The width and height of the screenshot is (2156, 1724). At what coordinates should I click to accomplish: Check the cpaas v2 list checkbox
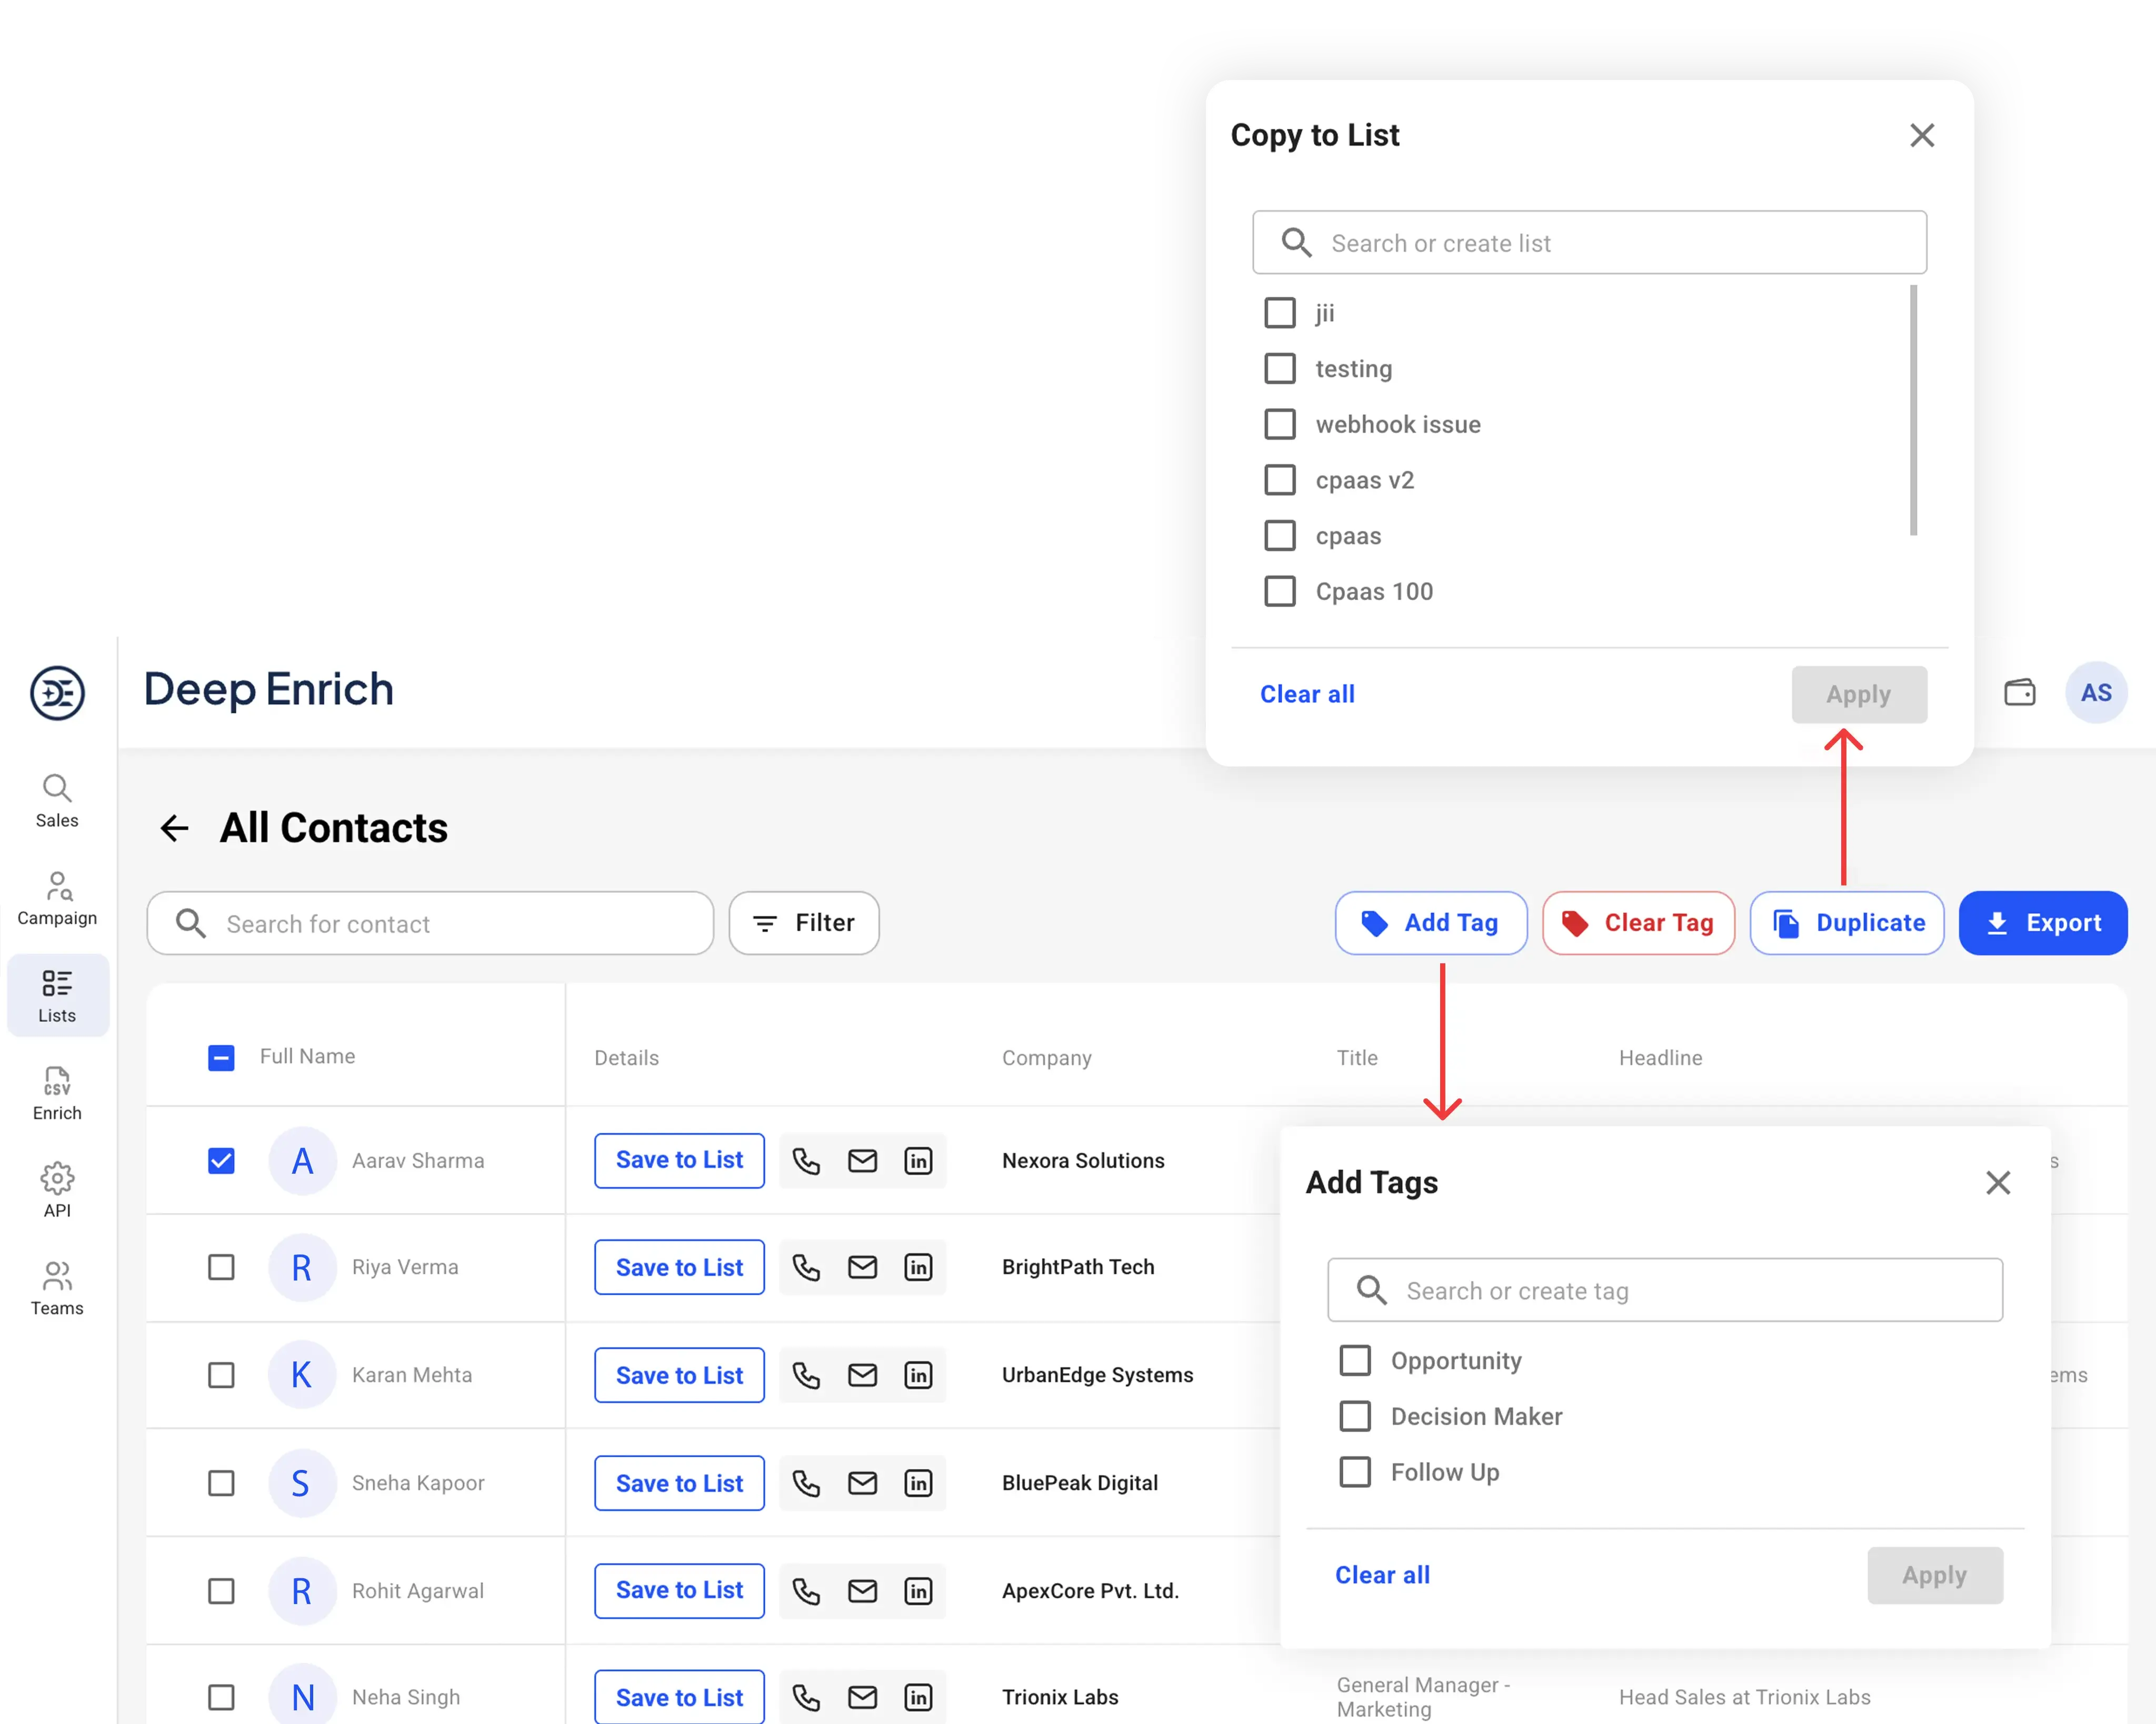pyautogui.click(x=1280, y=480)
